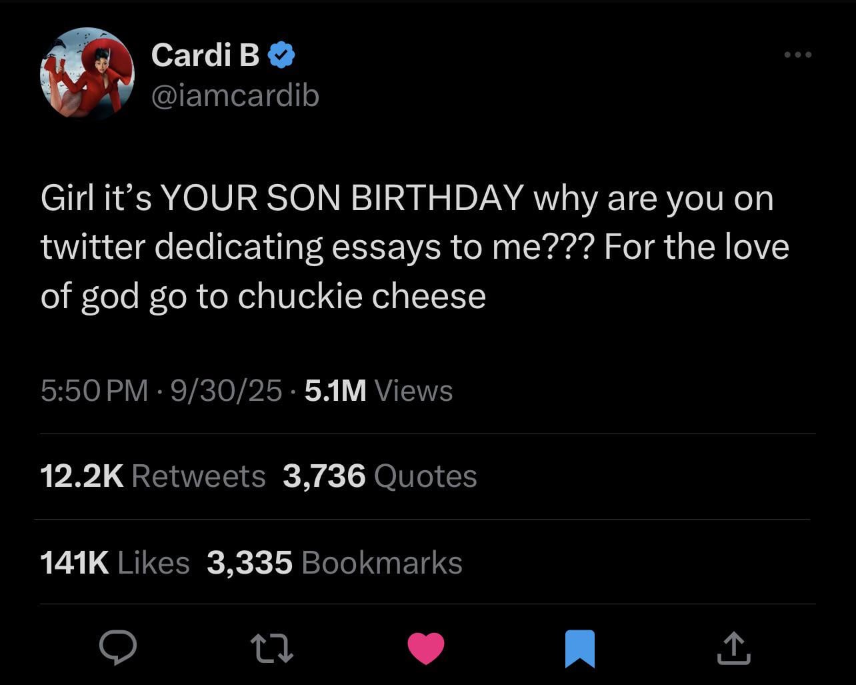This screenshot has width=856, height=685.
Task: Show the 141K Likes list
Action: click(115, 562)
